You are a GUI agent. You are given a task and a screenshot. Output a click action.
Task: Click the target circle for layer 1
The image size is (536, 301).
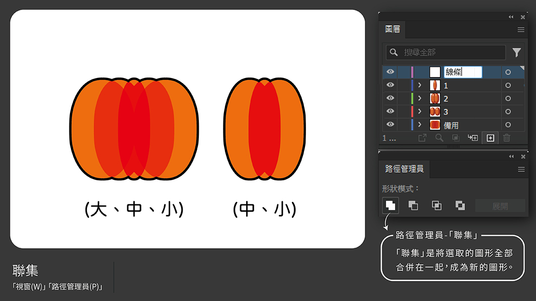508,85
